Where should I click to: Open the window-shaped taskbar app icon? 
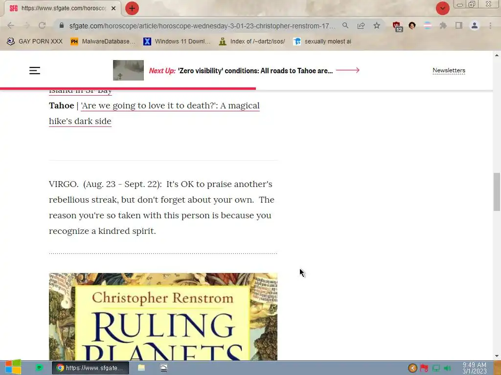[163, 368]
